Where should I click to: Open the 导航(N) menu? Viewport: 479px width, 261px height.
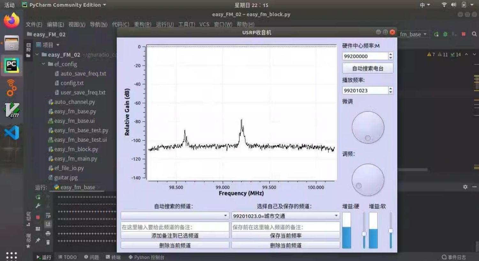(x=99, y=25)
